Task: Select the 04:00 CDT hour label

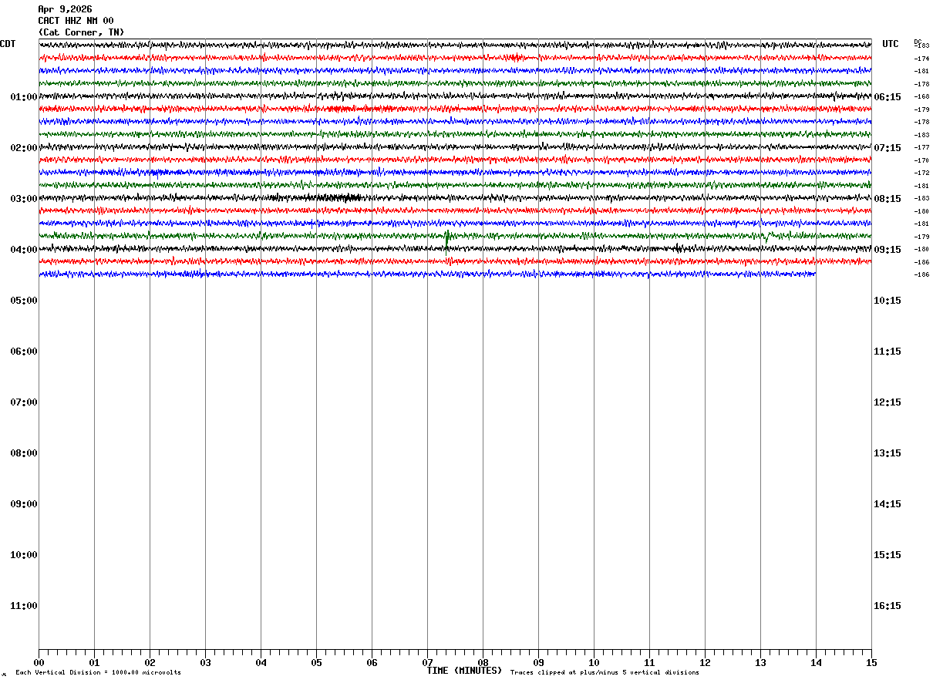Action: tap(24, 250)
